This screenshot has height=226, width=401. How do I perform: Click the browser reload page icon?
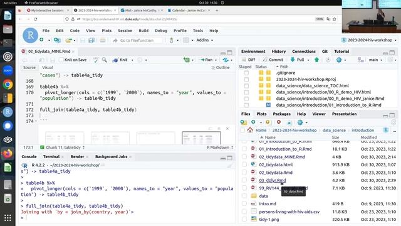pyautogui.click(x=36, y=19)
